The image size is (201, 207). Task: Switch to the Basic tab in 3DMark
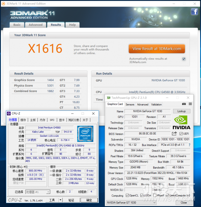[x=17, y=25]
